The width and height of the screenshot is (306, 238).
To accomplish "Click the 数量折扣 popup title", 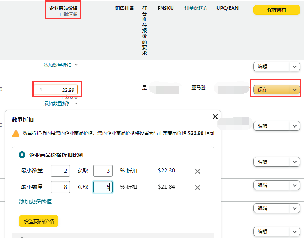I will (23, 120).
